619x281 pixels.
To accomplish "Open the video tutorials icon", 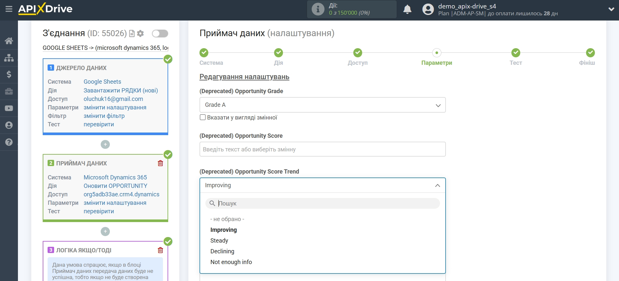I will point(9,108).
